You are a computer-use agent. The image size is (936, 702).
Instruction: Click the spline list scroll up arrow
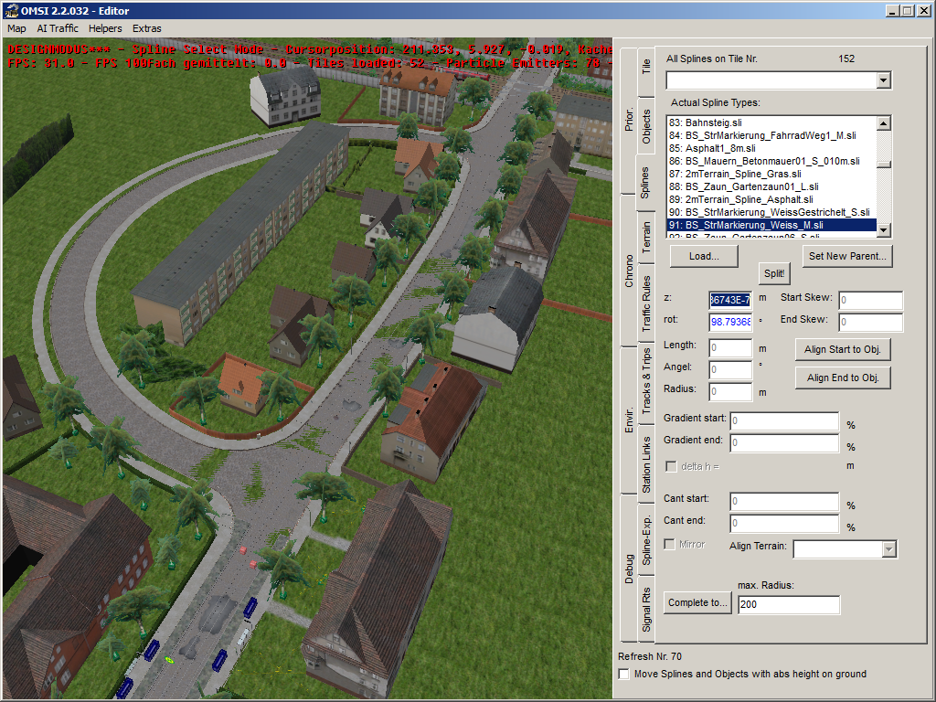click(x=883, y=122)
